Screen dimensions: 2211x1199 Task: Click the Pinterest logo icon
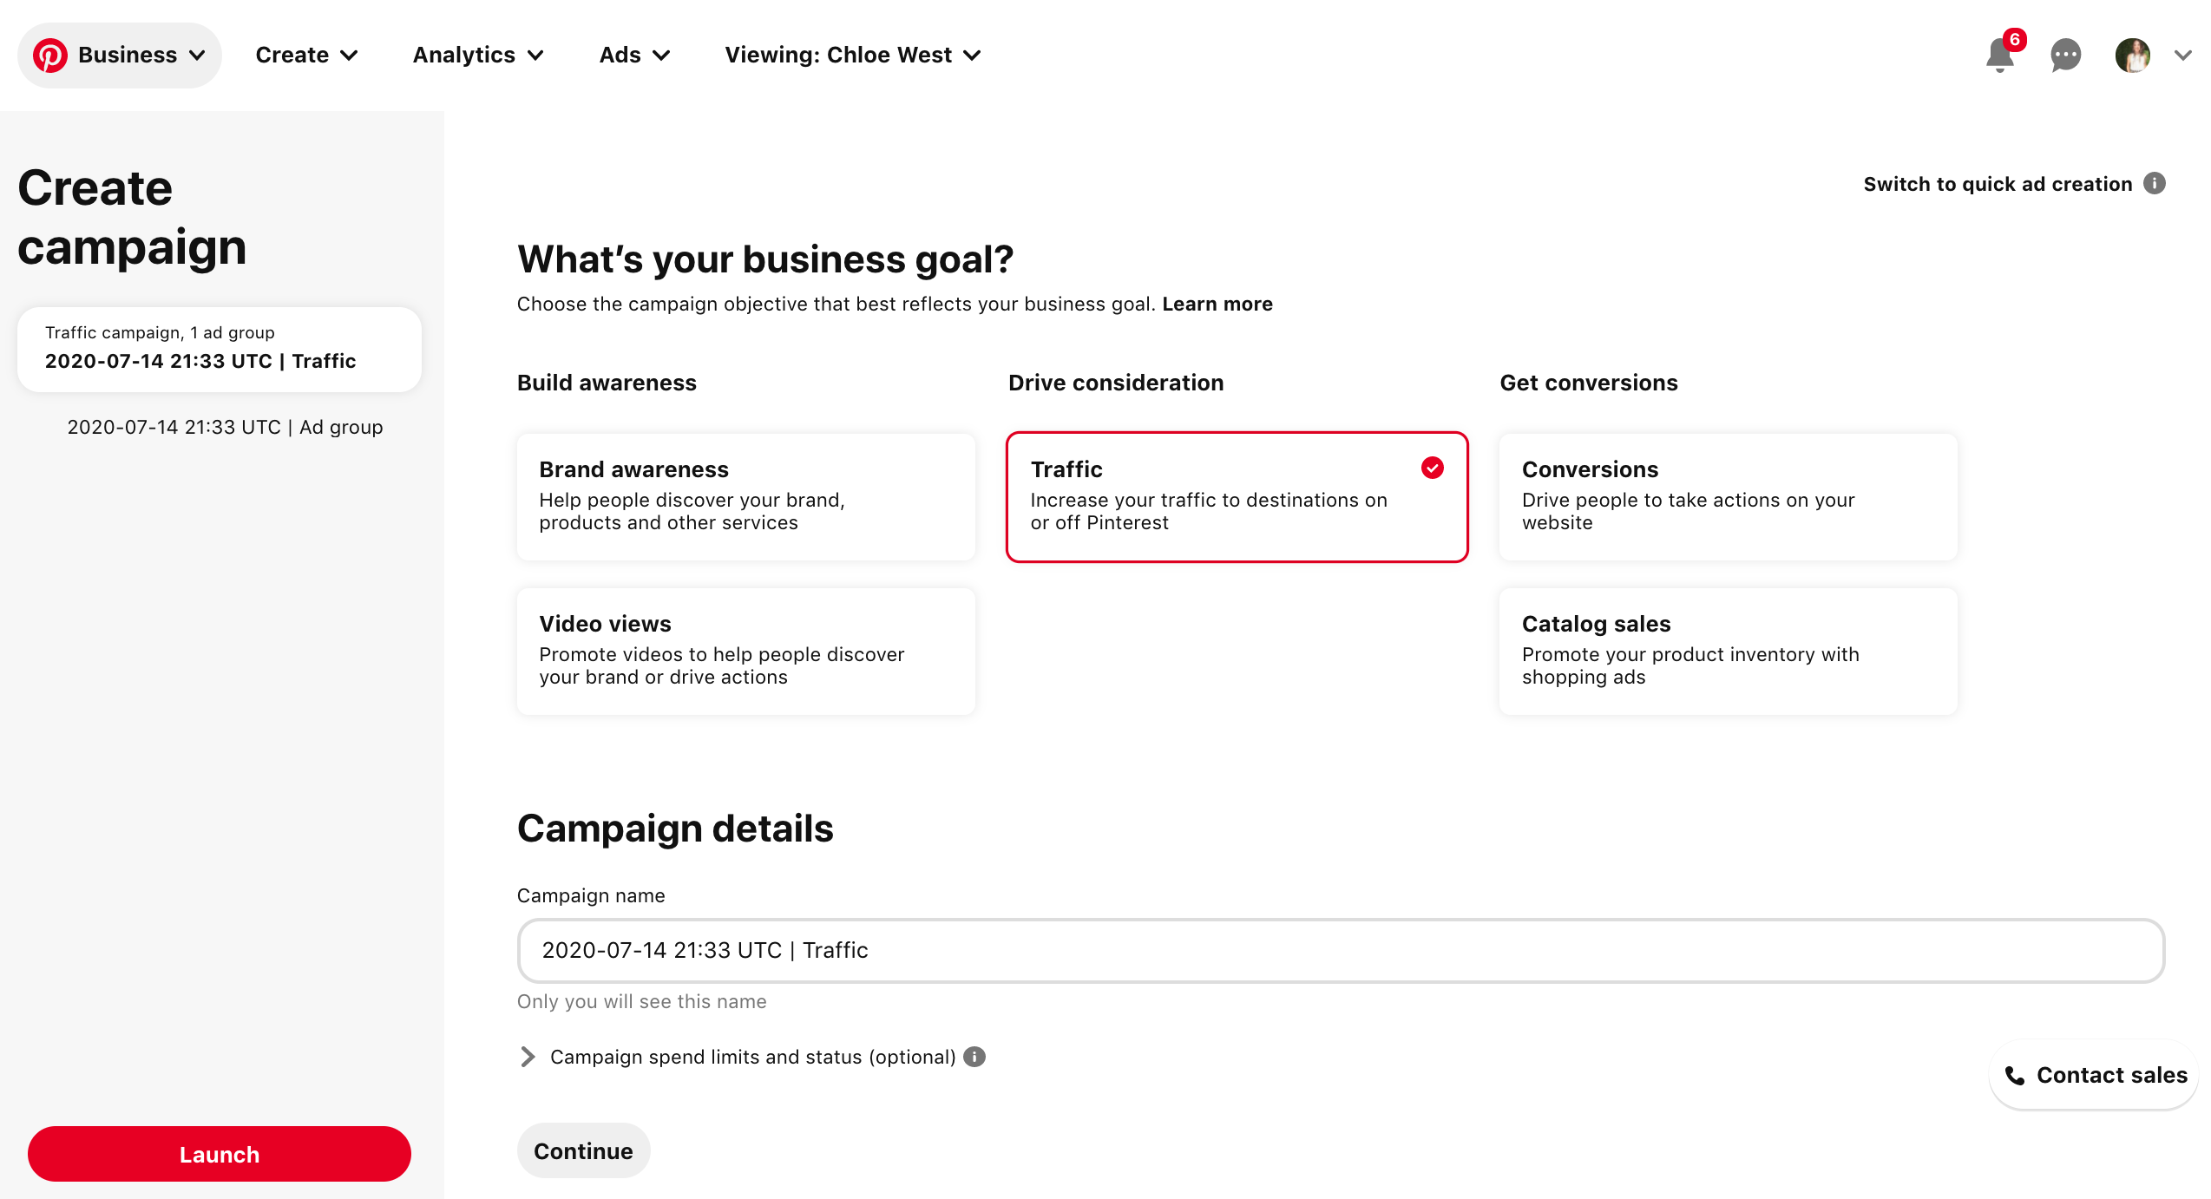point(50,56)
